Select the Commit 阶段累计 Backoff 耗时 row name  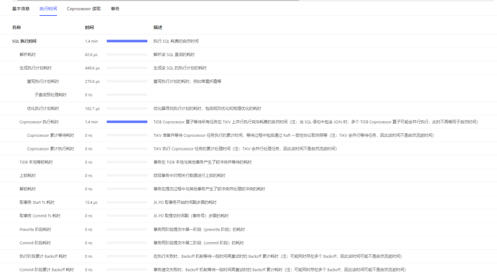(x=47, y=270)
